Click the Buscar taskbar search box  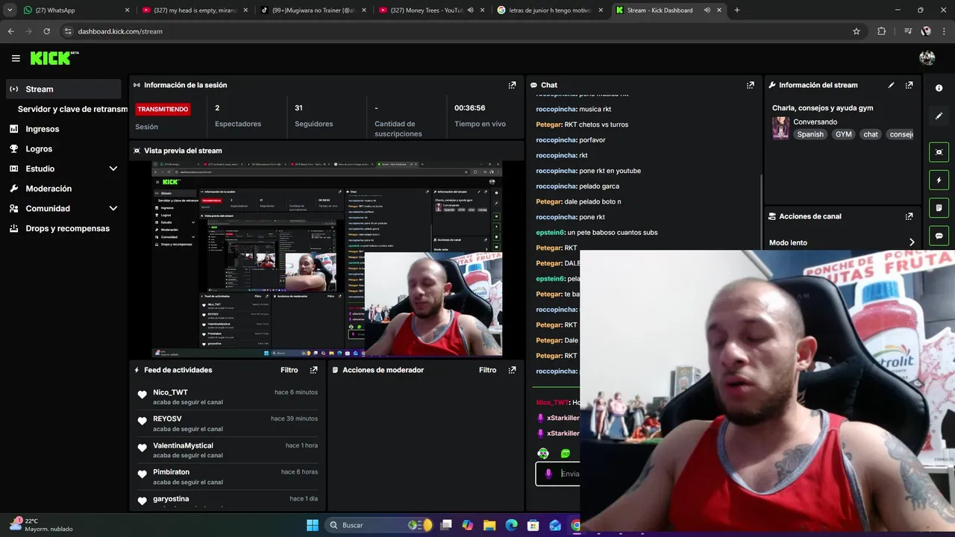pyautogui.click(x=379, y=525)
